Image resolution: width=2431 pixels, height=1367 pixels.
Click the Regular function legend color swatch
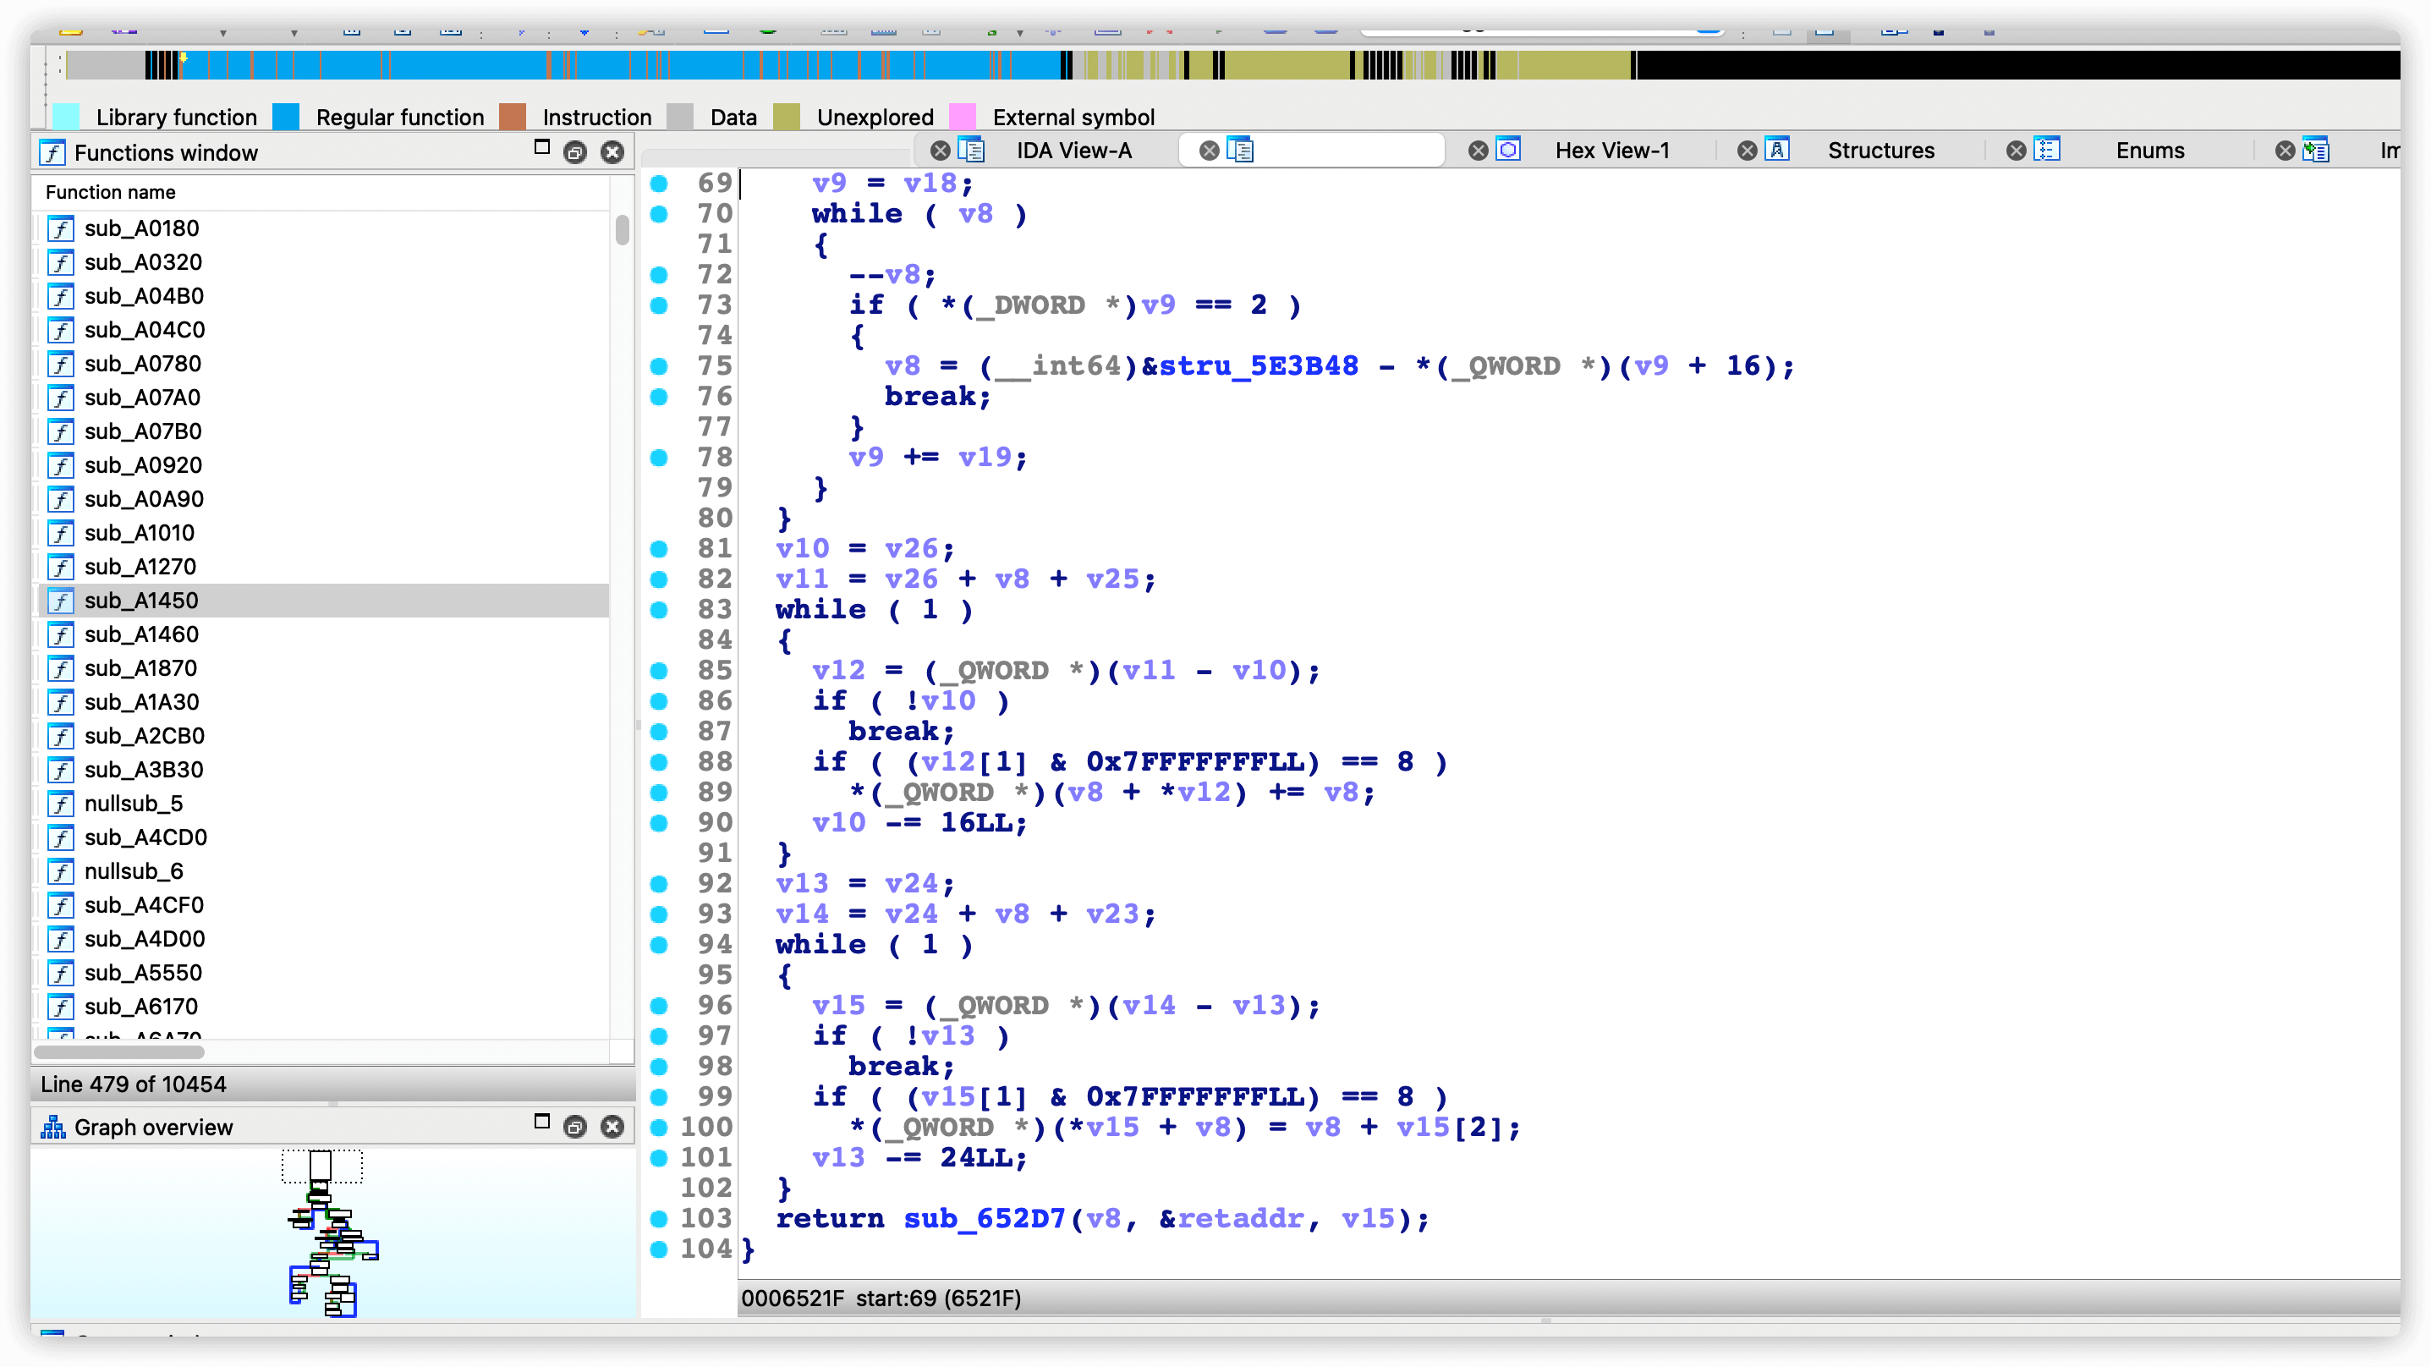(x=286, y=117)
